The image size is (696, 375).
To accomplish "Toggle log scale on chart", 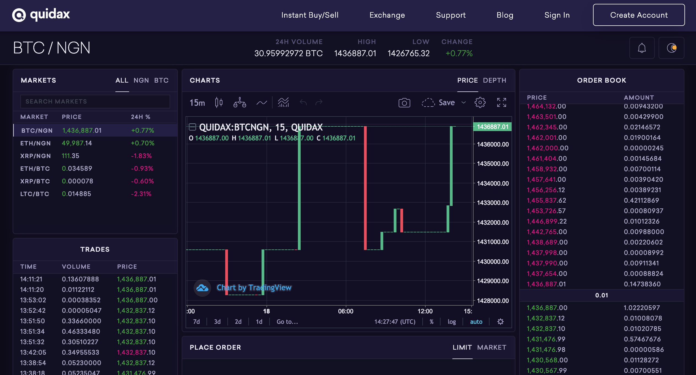I will [452, 322].
